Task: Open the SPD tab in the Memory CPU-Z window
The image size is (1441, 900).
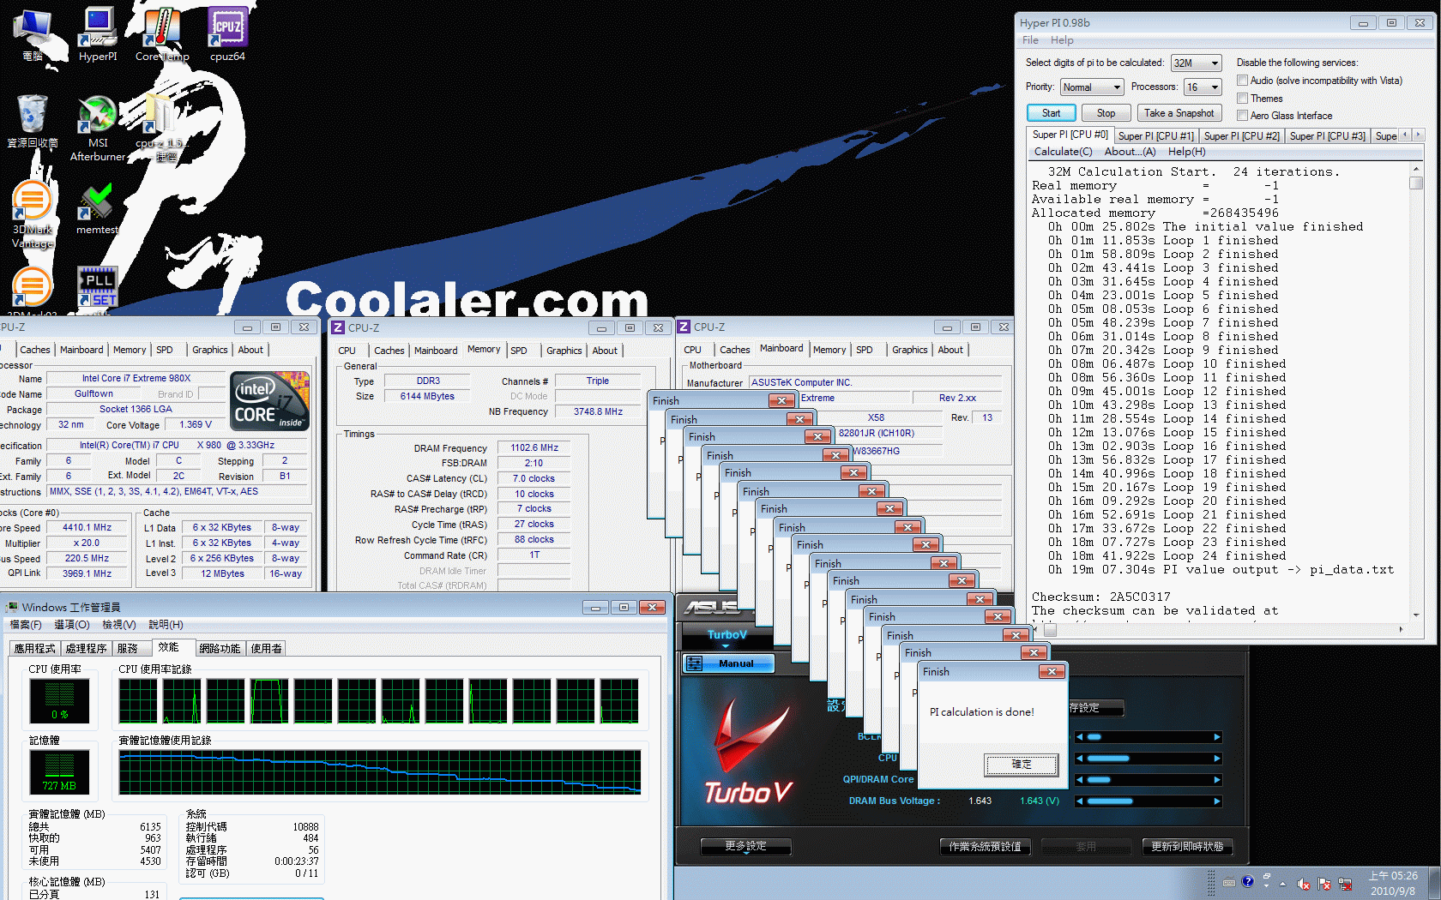Action: (519, 351)
